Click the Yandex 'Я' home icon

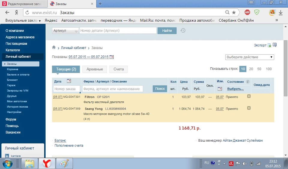tap(16, 13)
